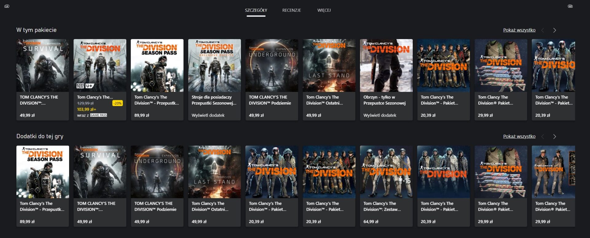Open Underground cover in 'W tym pakiecie'
This screenshot has width=590, height=238.
click(272, 65)
